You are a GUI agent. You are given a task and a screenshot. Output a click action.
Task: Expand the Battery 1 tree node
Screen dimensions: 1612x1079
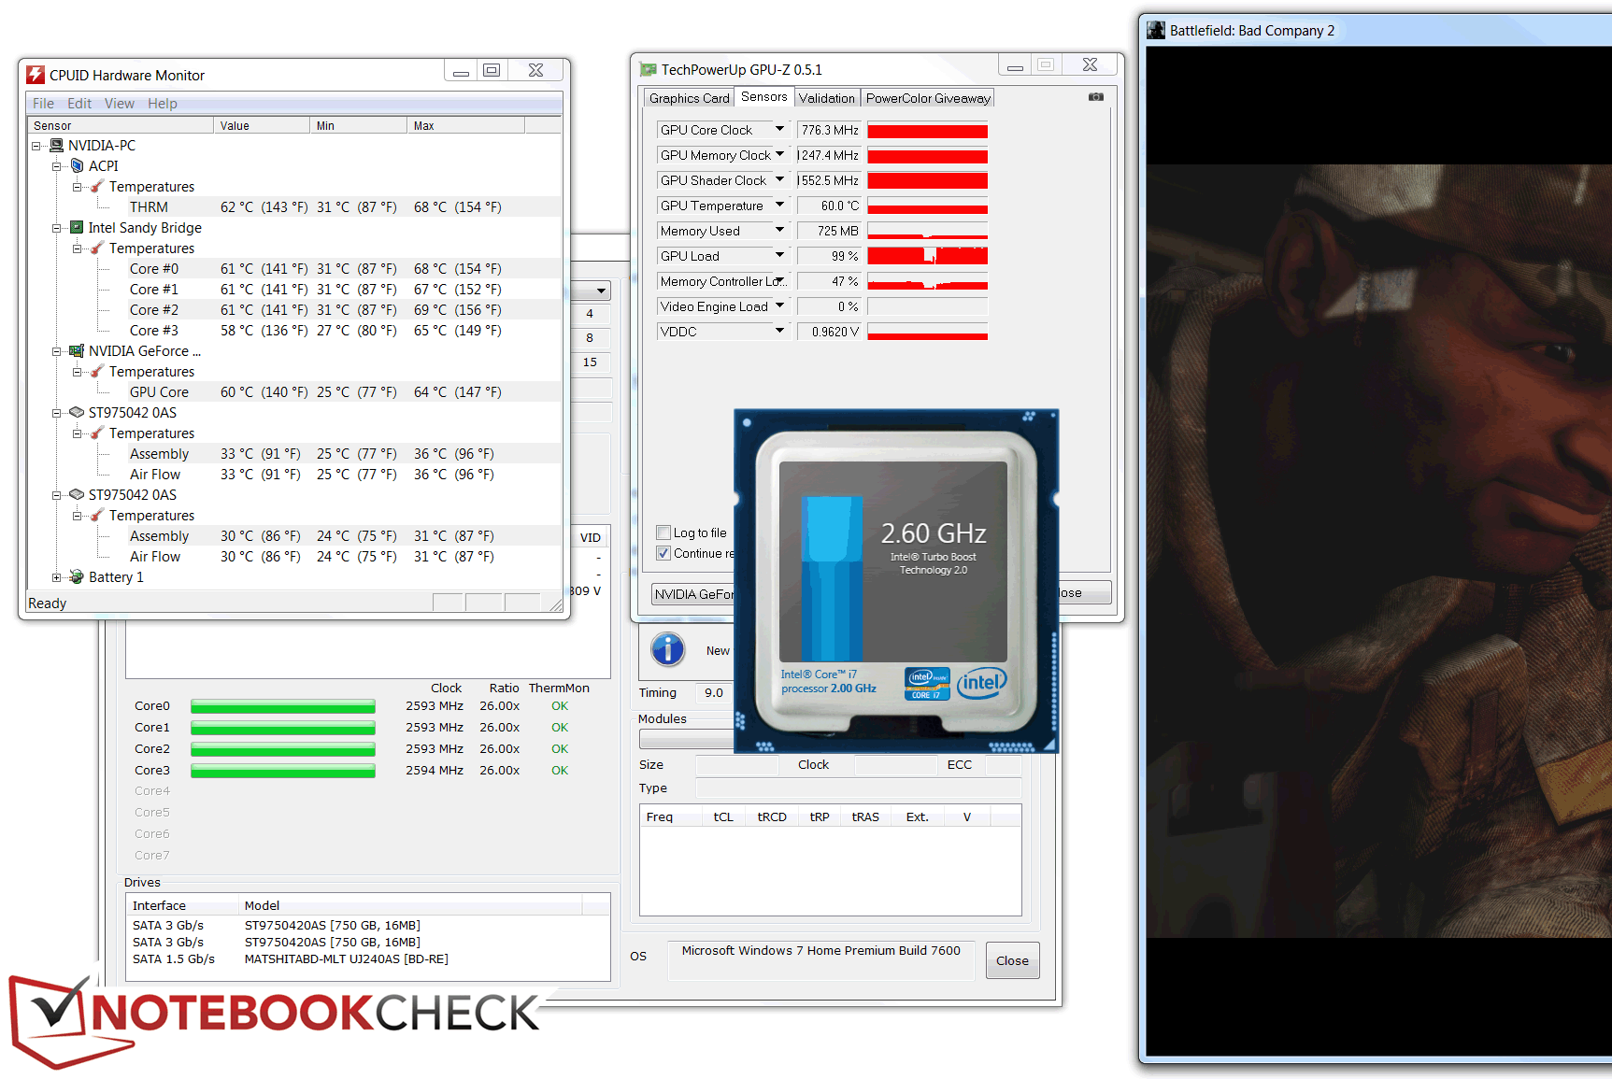pos(57,577)
